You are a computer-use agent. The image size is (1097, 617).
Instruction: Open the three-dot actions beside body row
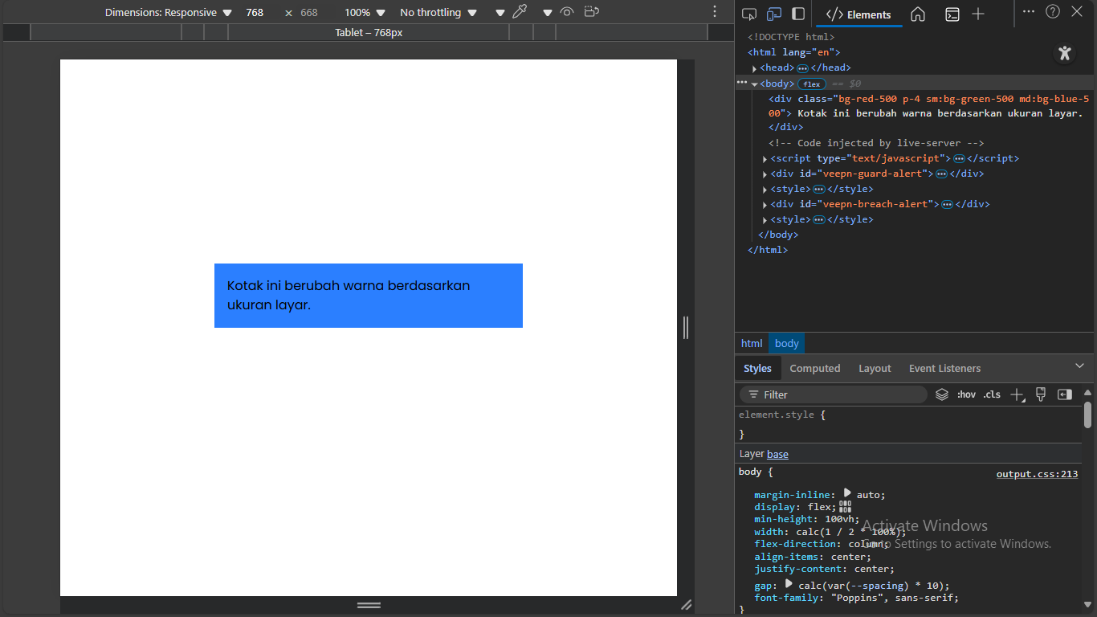click(741, 83)
